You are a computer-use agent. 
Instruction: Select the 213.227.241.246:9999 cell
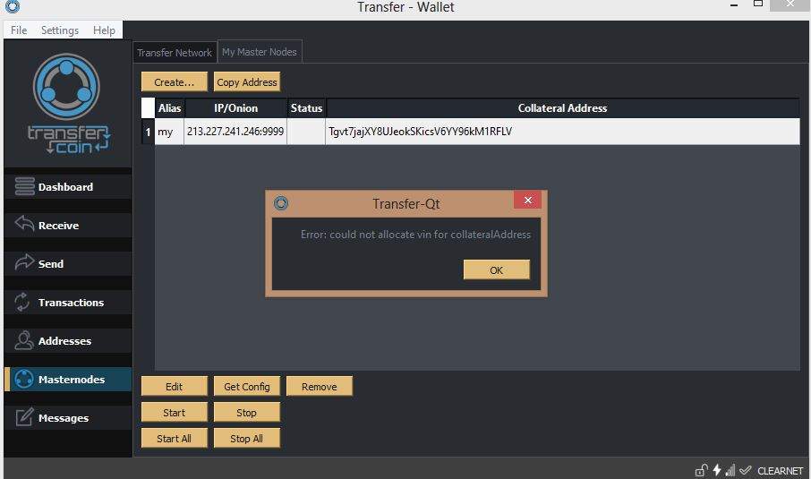pyautogui.click(x=235, y=132)
